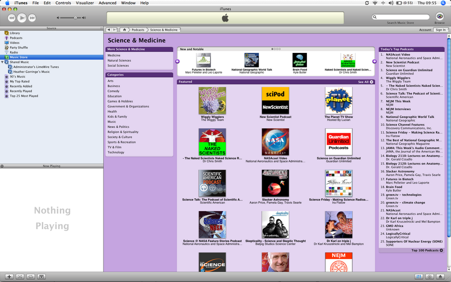
Task: Open the My Top Rated playlist
Action: [x=19, y=82]
